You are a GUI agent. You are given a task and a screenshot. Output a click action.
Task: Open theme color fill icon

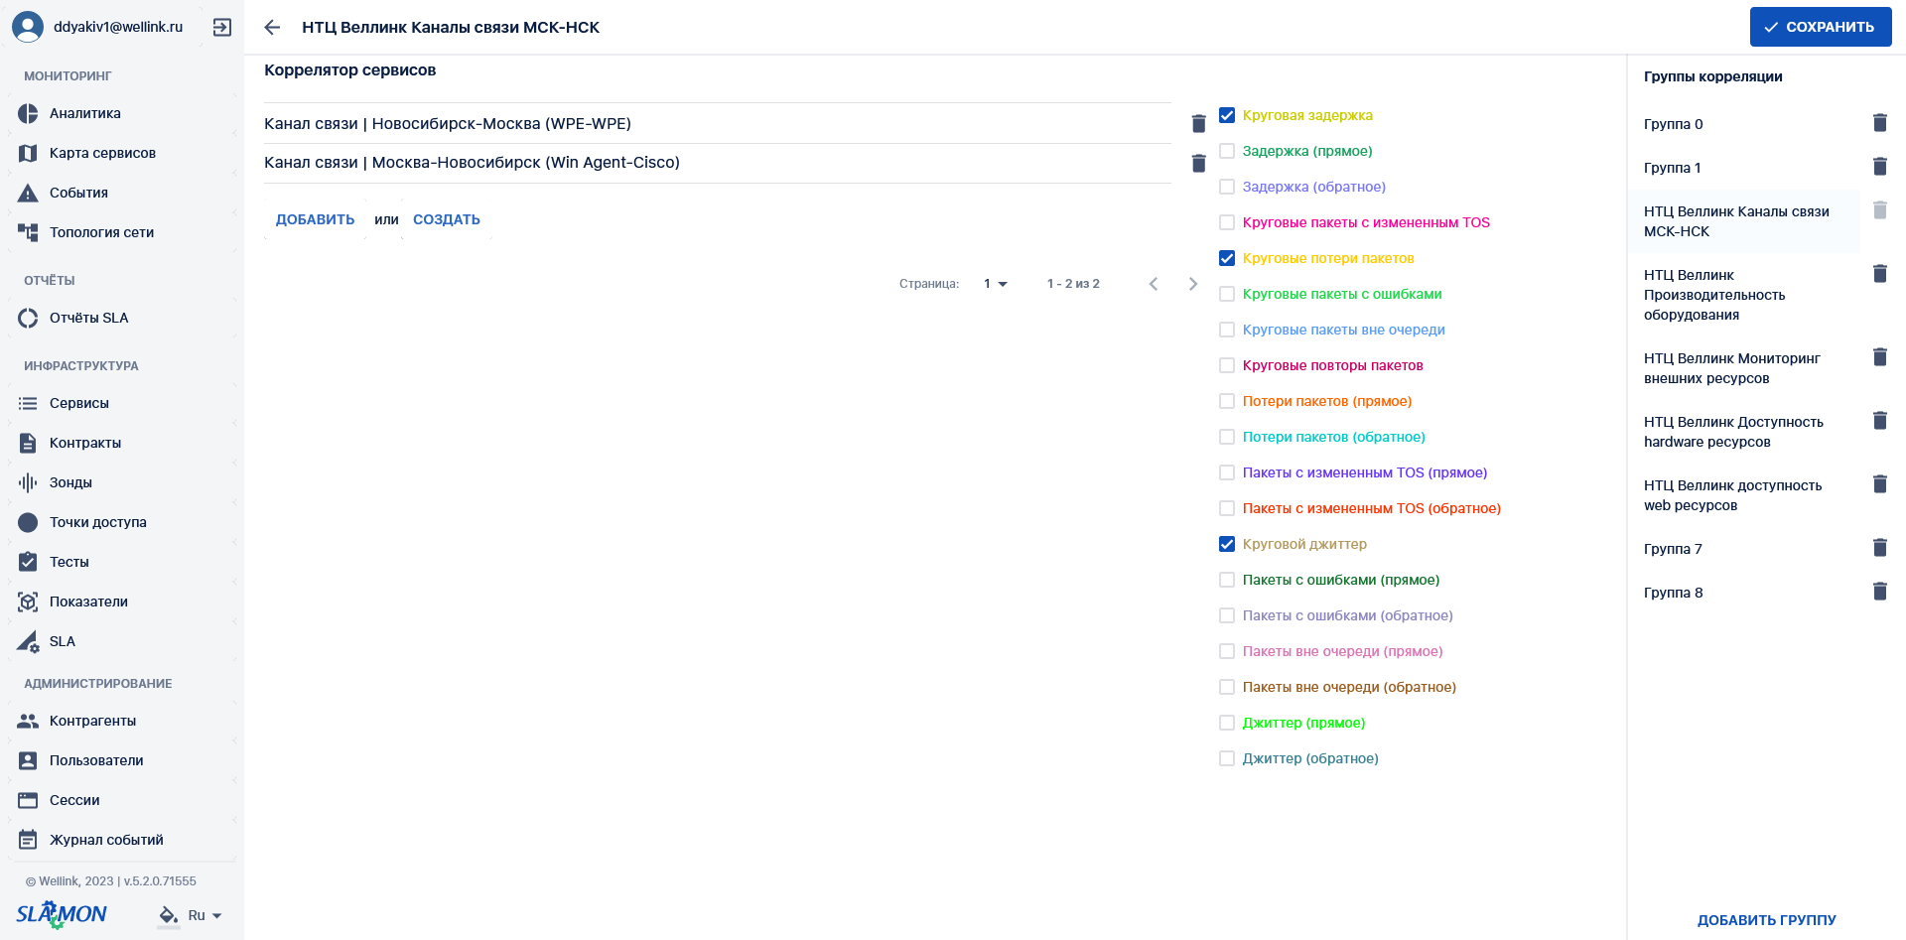169,915
